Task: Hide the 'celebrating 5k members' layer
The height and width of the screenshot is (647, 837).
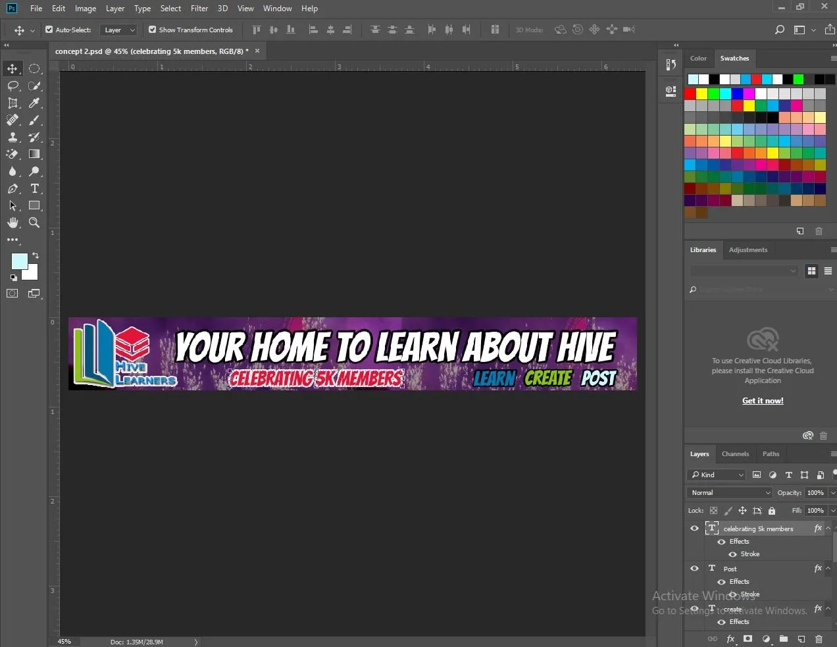Action: coord(694,529)
